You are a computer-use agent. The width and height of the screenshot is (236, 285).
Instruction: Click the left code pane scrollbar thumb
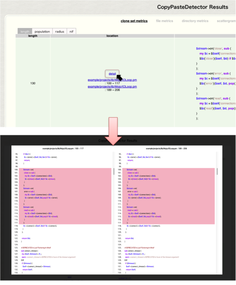coord(114,171)
